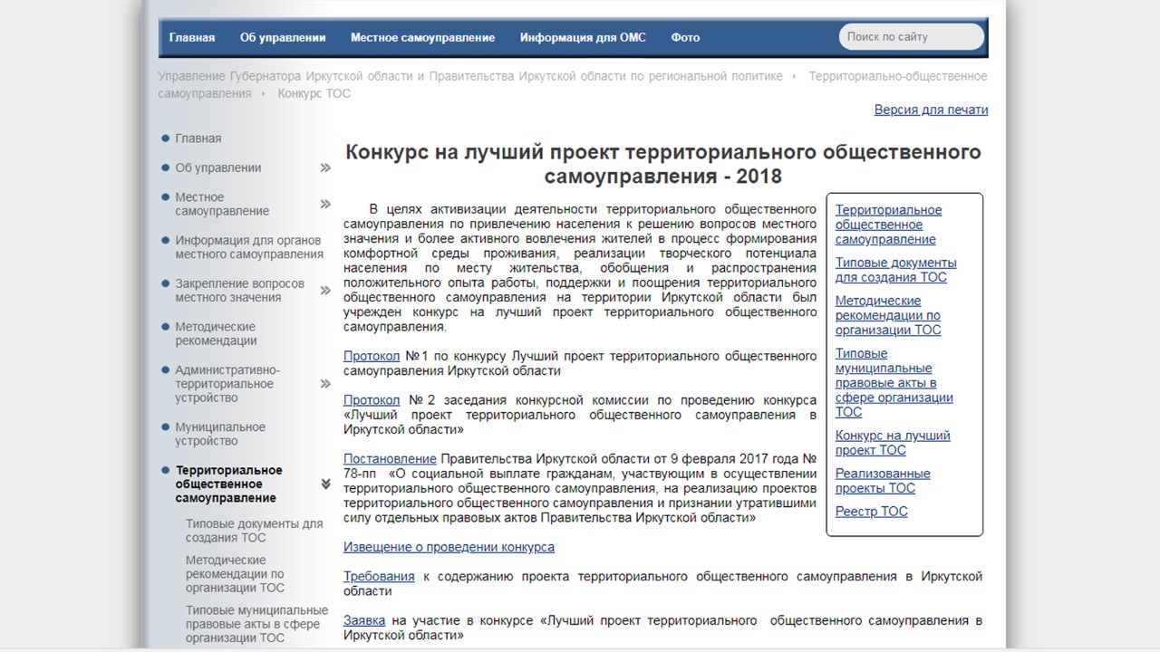Image resolution: width=1160 pixels, height=652 pixels.
Task: Open Информация для ОМС menu item
Action: 583,37
